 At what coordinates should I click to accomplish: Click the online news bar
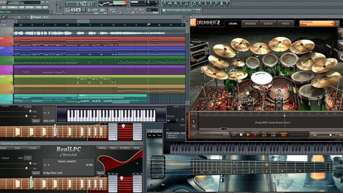(181, 11)
